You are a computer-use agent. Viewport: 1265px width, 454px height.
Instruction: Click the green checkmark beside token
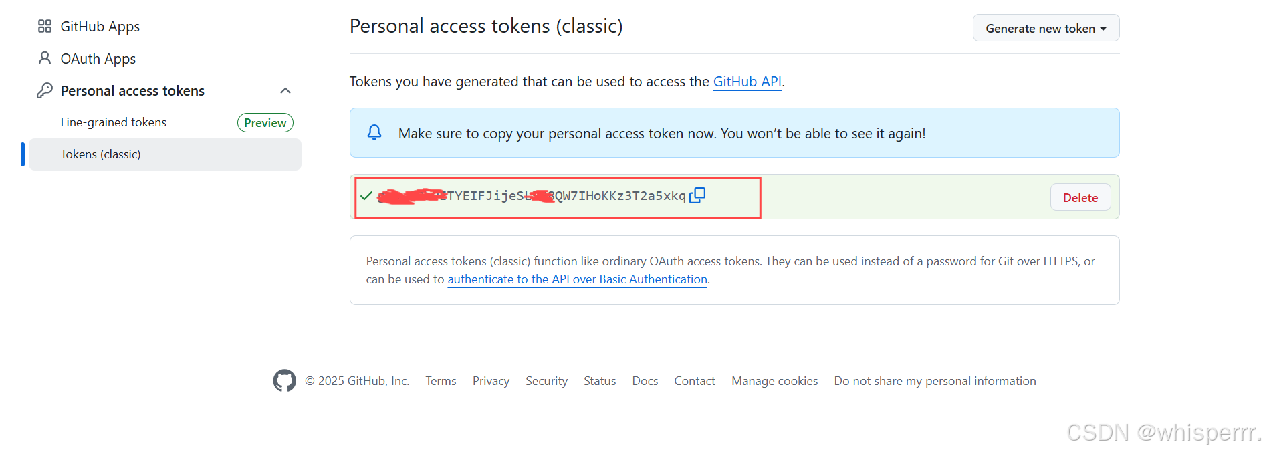click(366, 196)
